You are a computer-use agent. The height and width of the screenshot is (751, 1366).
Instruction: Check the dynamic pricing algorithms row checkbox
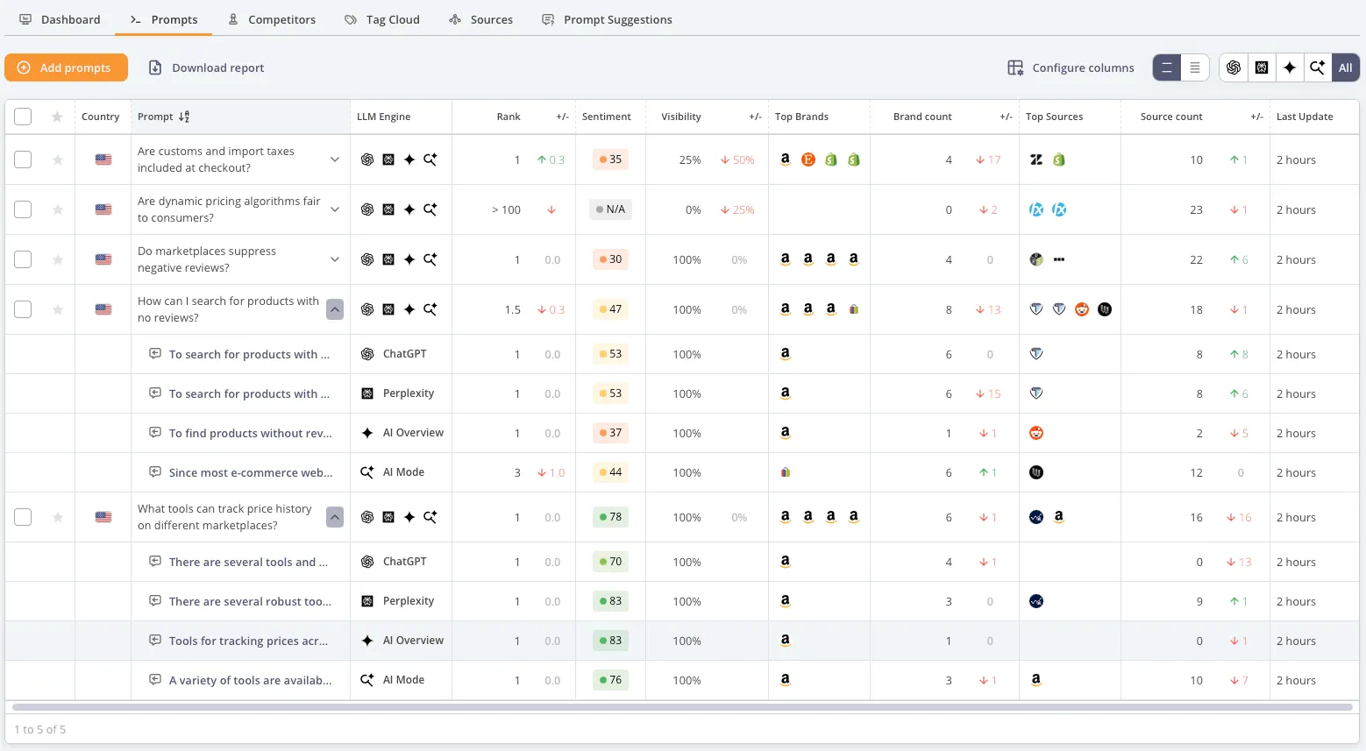[23, 209]
